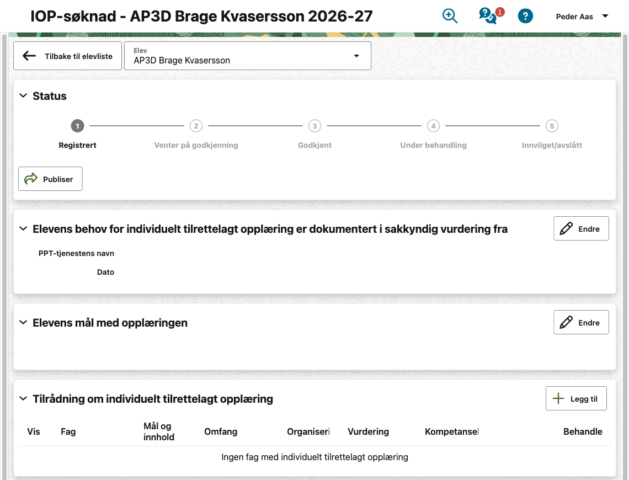Click the Publiser share arrow icon
Screen dimensions: 629x480
tap(31, 179)
